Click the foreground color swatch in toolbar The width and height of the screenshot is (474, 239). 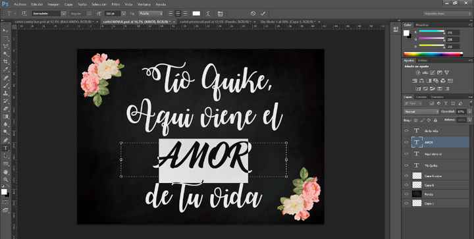pyautogui.click(x=4, y=192)
